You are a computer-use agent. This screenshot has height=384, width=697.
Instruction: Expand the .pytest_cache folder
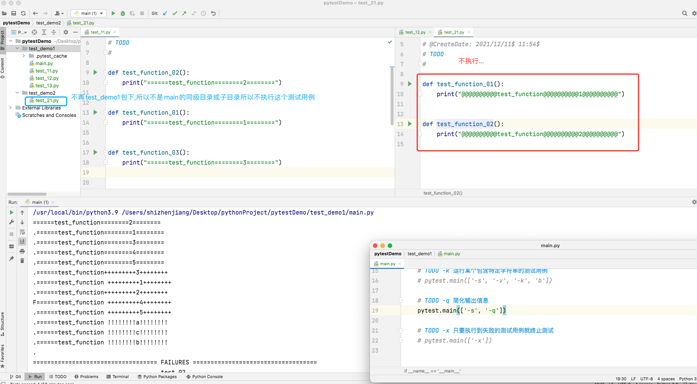pyautogui.click(x=24, y=56)
